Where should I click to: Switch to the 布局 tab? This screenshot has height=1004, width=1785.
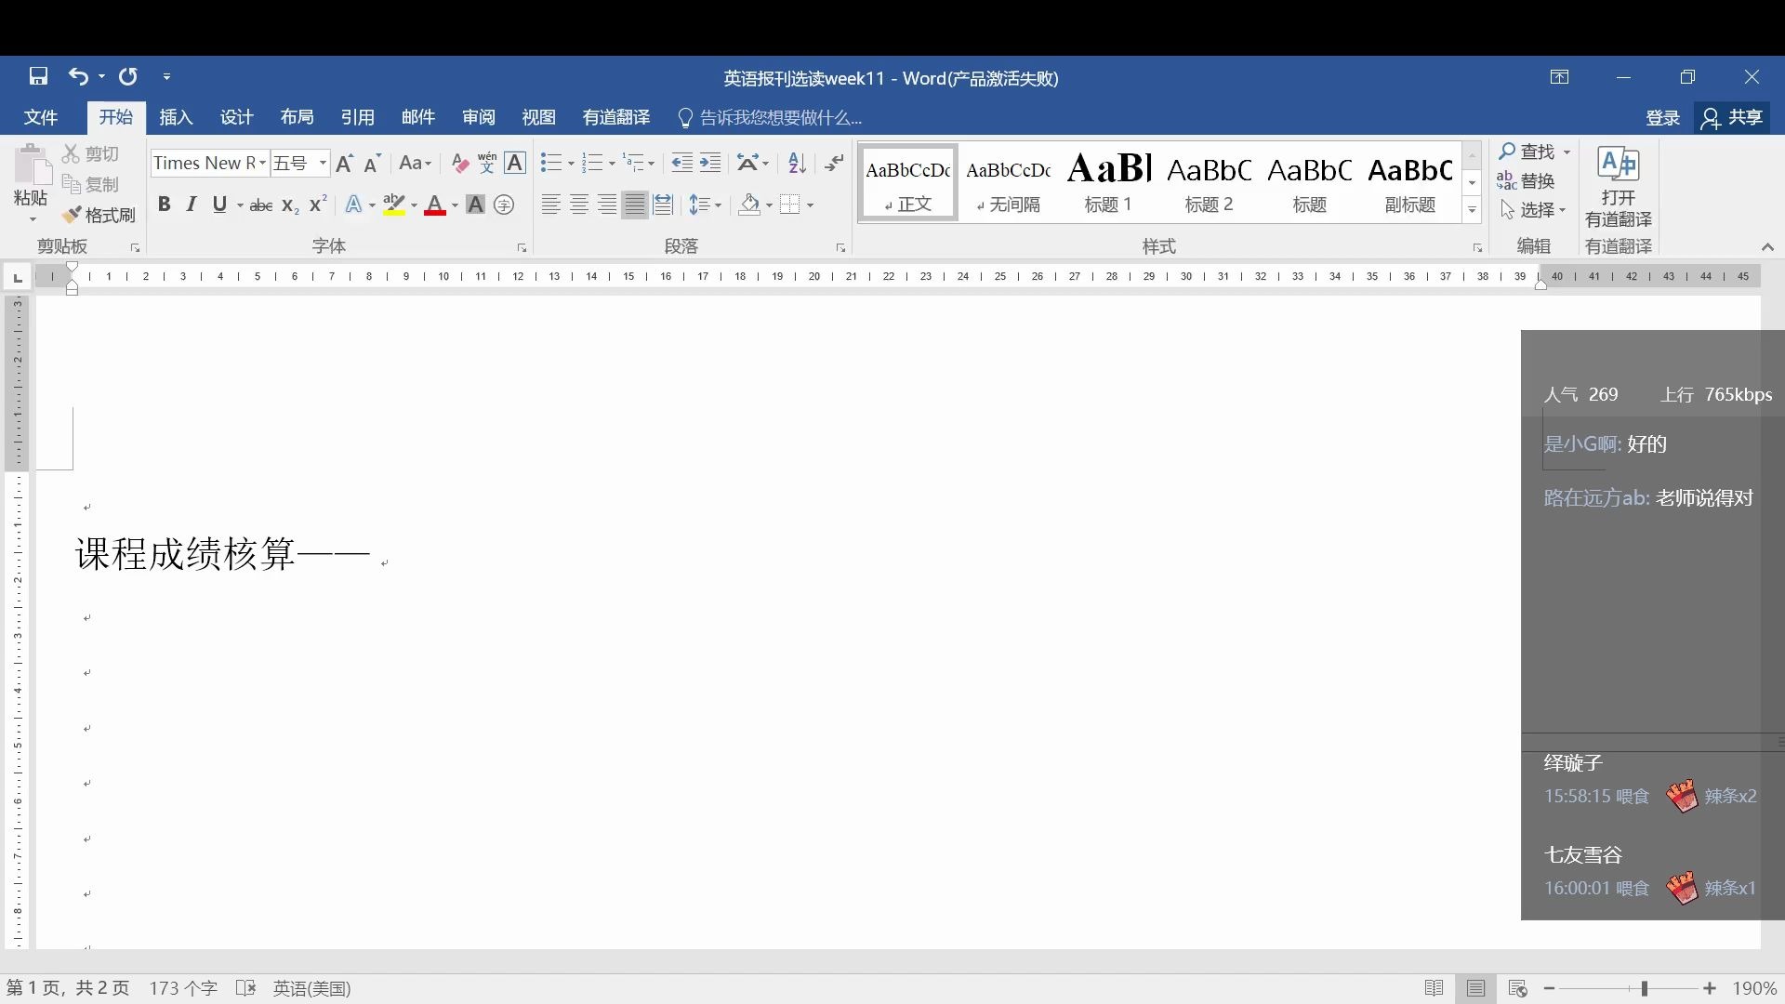point(297,117)
